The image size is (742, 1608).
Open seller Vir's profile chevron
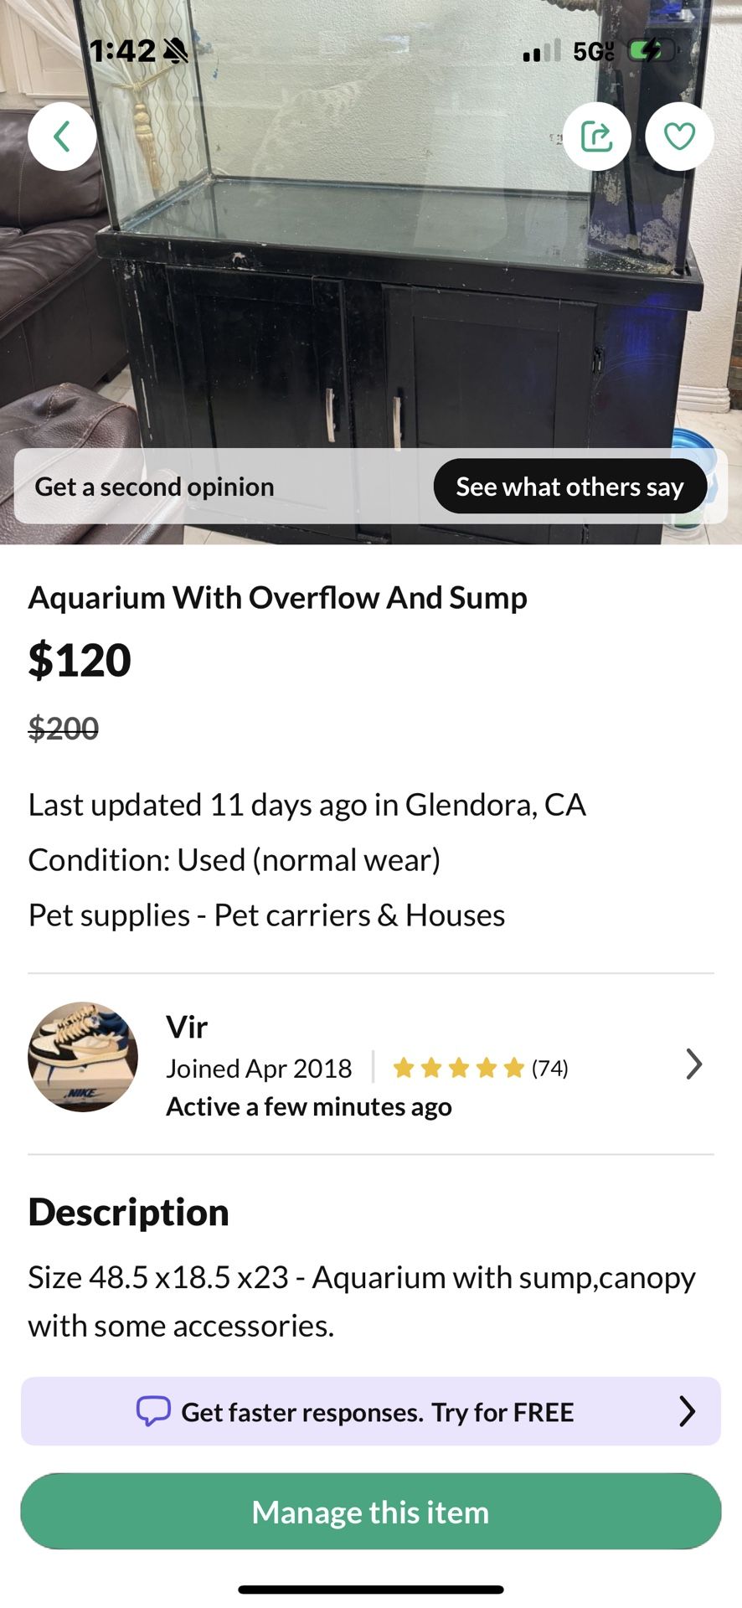(693, 1064)
